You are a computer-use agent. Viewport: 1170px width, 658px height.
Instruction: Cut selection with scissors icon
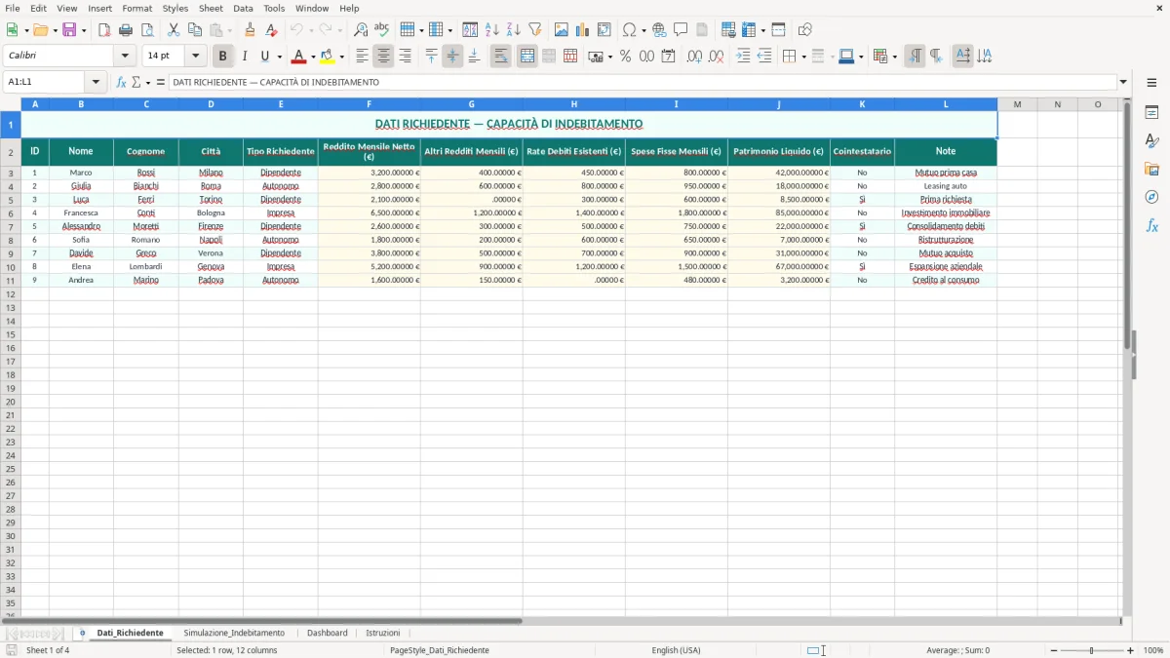tap(174, 30)
